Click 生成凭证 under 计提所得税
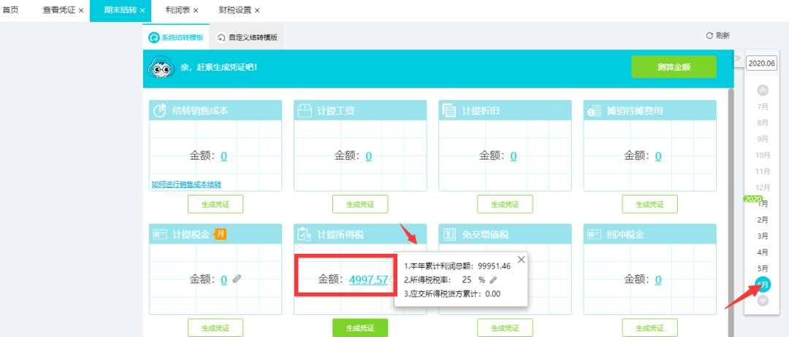This screenshot has height=337, width=789. click(x=360, y=328)
